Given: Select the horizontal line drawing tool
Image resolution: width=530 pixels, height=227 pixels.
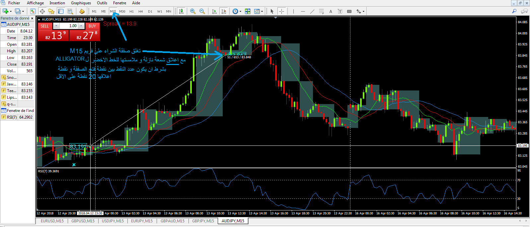Looking at the screenshot, I should pos(303,11).
